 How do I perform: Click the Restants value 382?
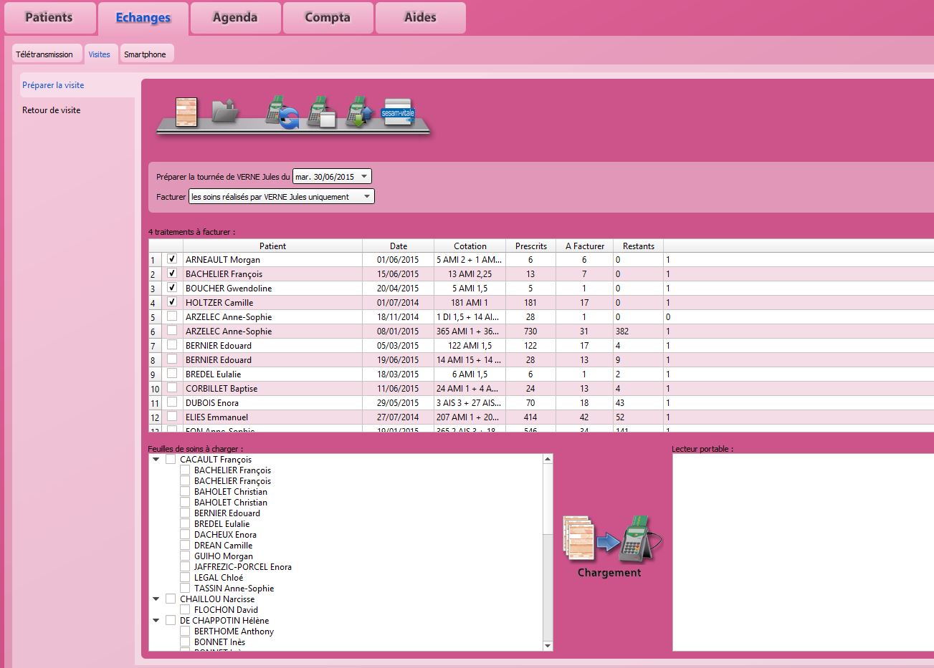[622, 331]
